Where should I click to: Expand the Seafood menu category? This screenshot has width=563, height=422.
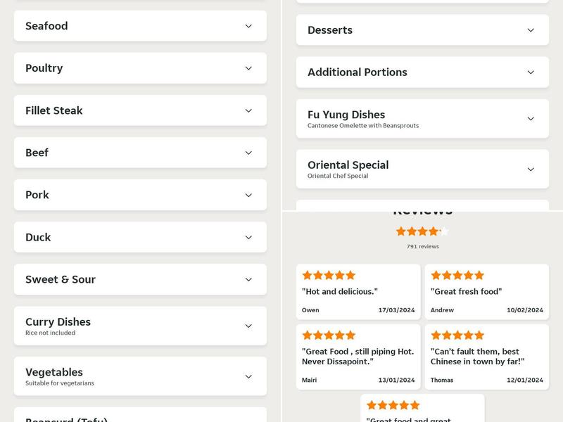tap(140, 26)
